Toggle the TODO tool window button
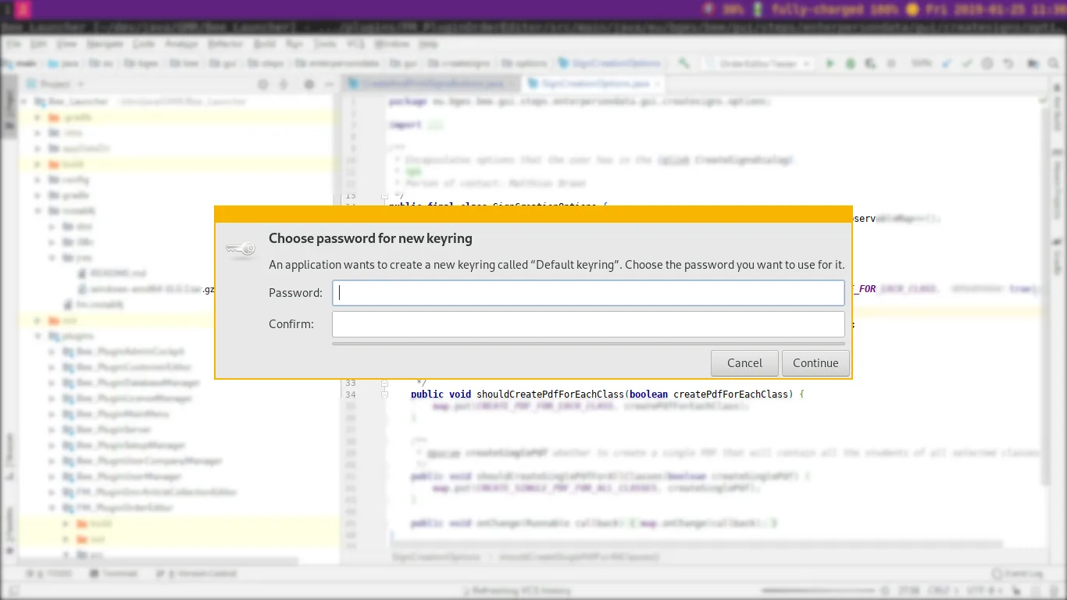The height and width of the screenshot is (600, 1067). tap(48, 573)
